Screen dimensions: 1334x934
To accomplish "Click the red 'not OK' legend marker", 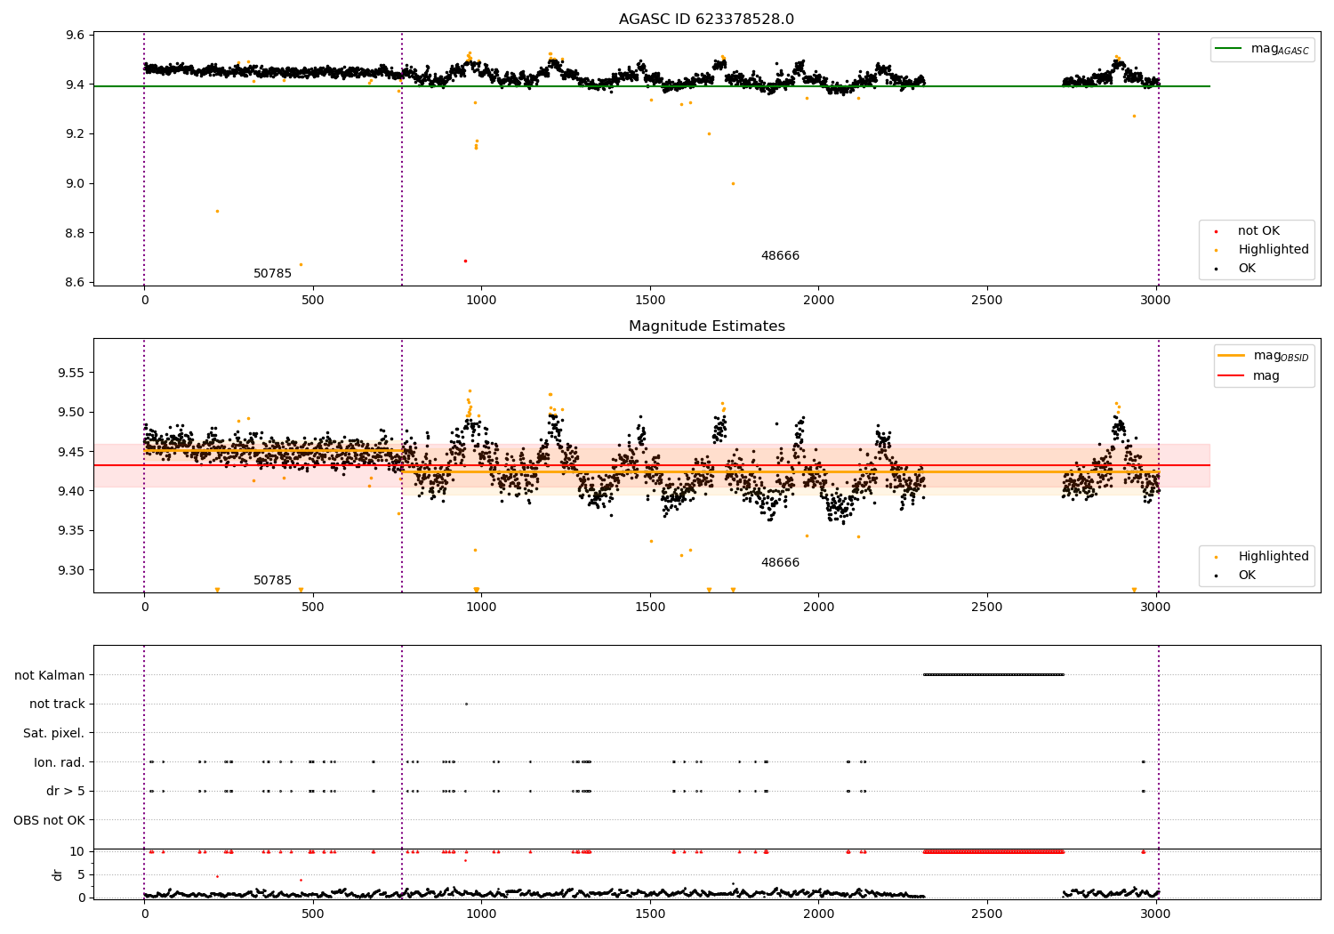I will coord(1217,231).
